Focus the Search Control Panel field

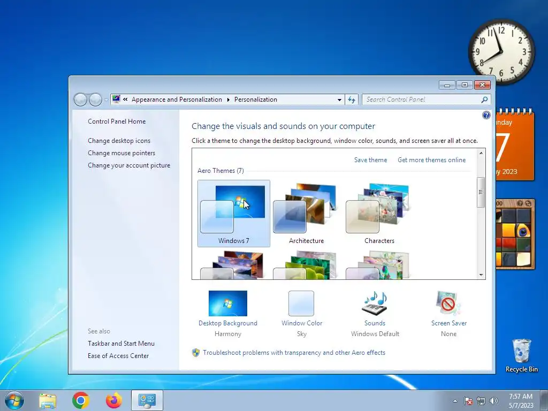click(427, 100)
